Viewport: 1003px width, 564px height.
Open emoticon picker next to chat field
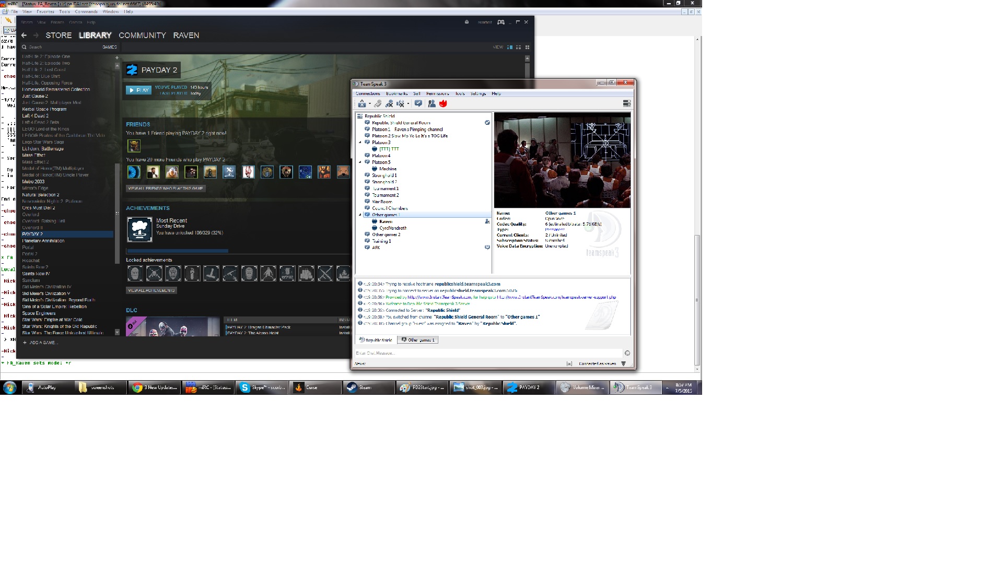627,353
